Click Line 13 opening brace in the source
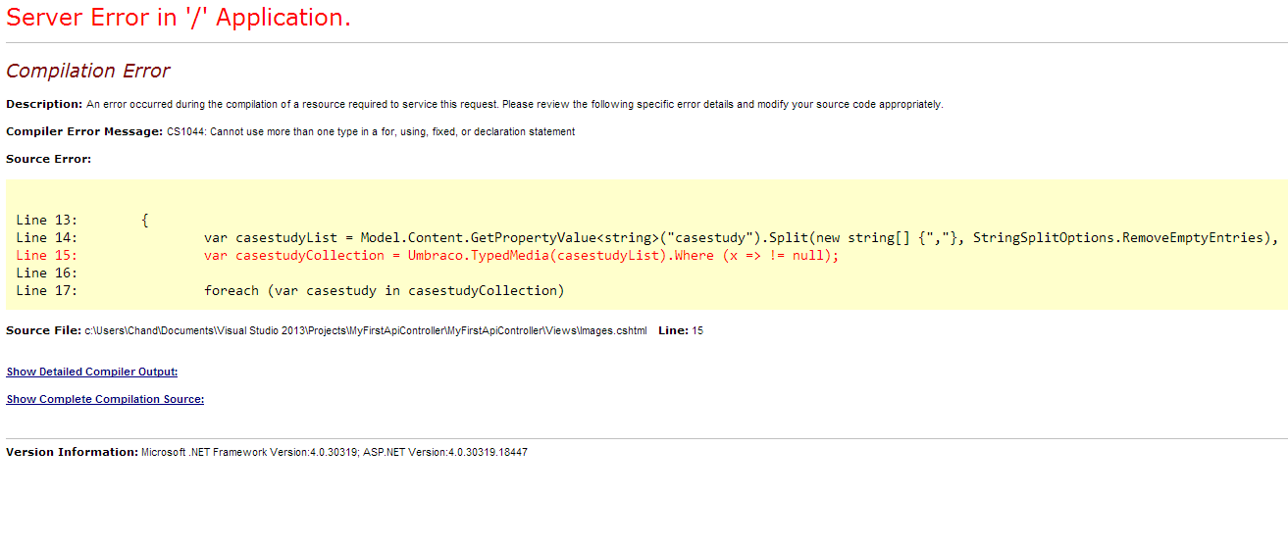1288x547 pixels. [x=145, y=221]
